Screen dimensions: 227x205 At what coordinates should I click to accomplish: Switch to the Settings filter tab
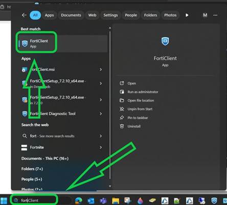tap(110, 15)
